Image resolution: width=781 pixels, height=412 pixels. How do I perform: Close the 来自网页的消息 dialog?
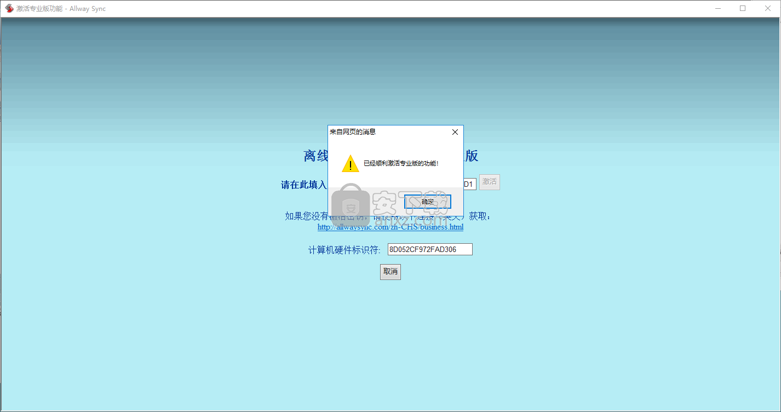tap(455, 132)
